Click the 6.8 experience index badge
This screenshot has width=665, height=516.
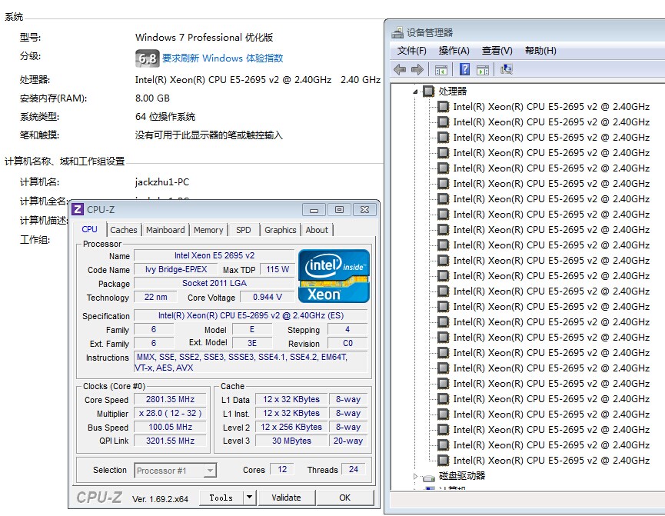(147, 58)
